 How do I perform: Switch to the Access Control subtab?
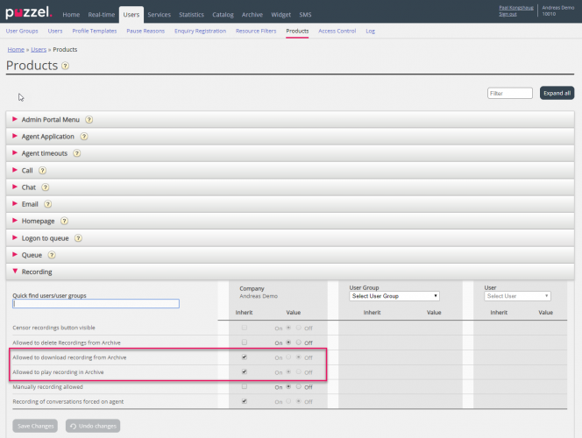coord(337,31)
